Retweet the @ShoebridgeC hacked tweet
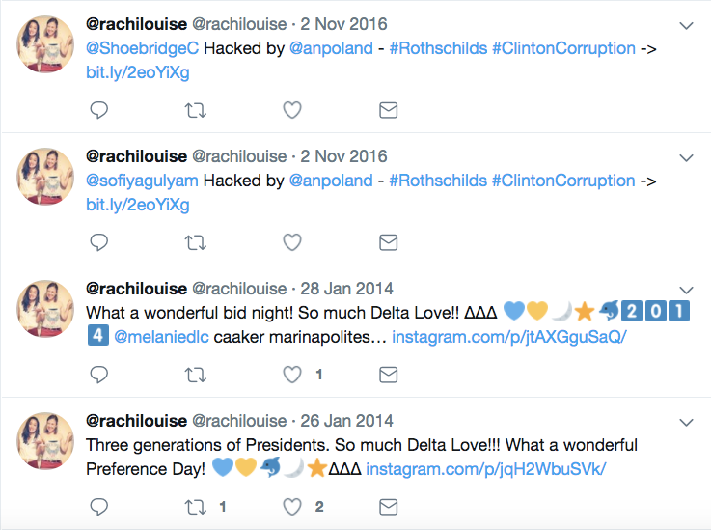The width and height of the screenshot is (711, 530). coord(196,110)
